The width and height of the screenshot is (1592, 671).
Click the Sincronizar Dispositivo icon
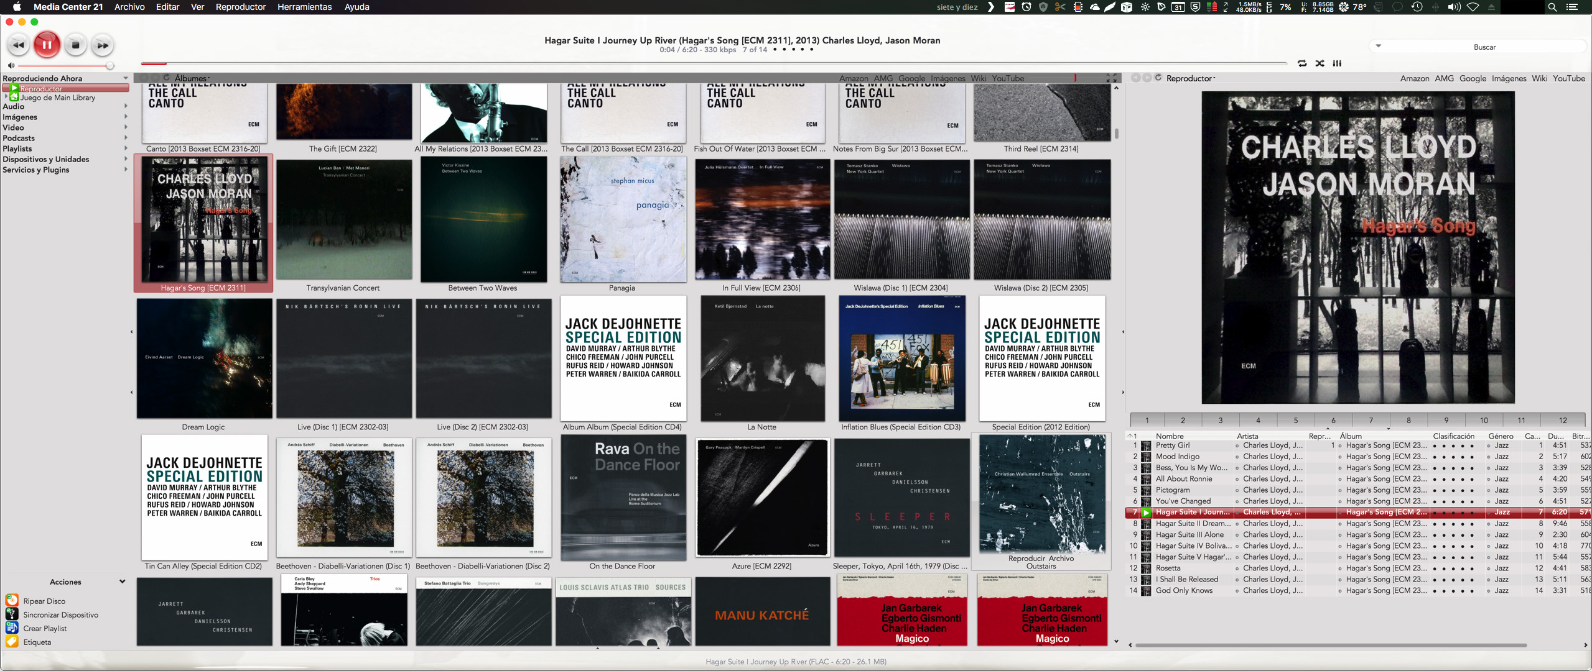pyautogui.click(x=12, y=614)
